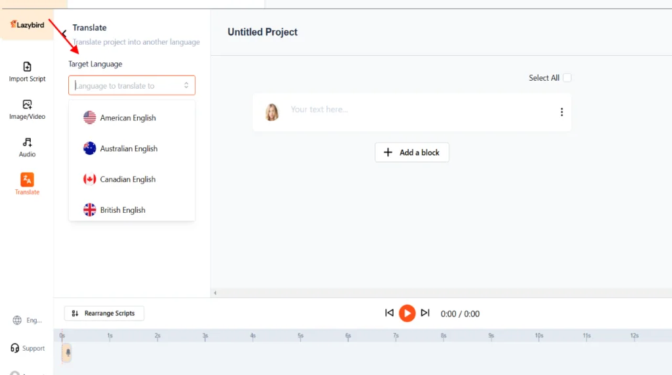Open the Import Script panel
672x375 pixels.
tap(27, 71)
